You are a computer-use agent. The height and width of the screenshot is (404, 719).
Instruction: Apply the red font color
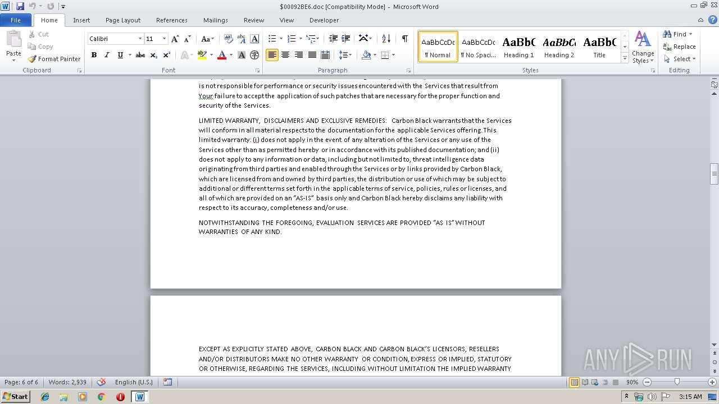[x=222, y=55]
